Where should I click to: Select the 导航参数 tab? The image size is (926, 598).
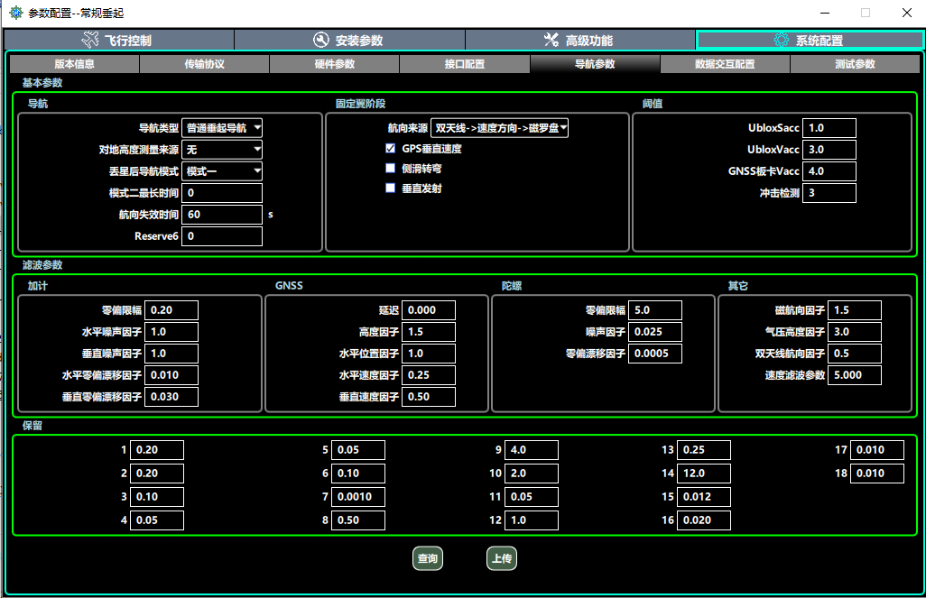(595, 64)
